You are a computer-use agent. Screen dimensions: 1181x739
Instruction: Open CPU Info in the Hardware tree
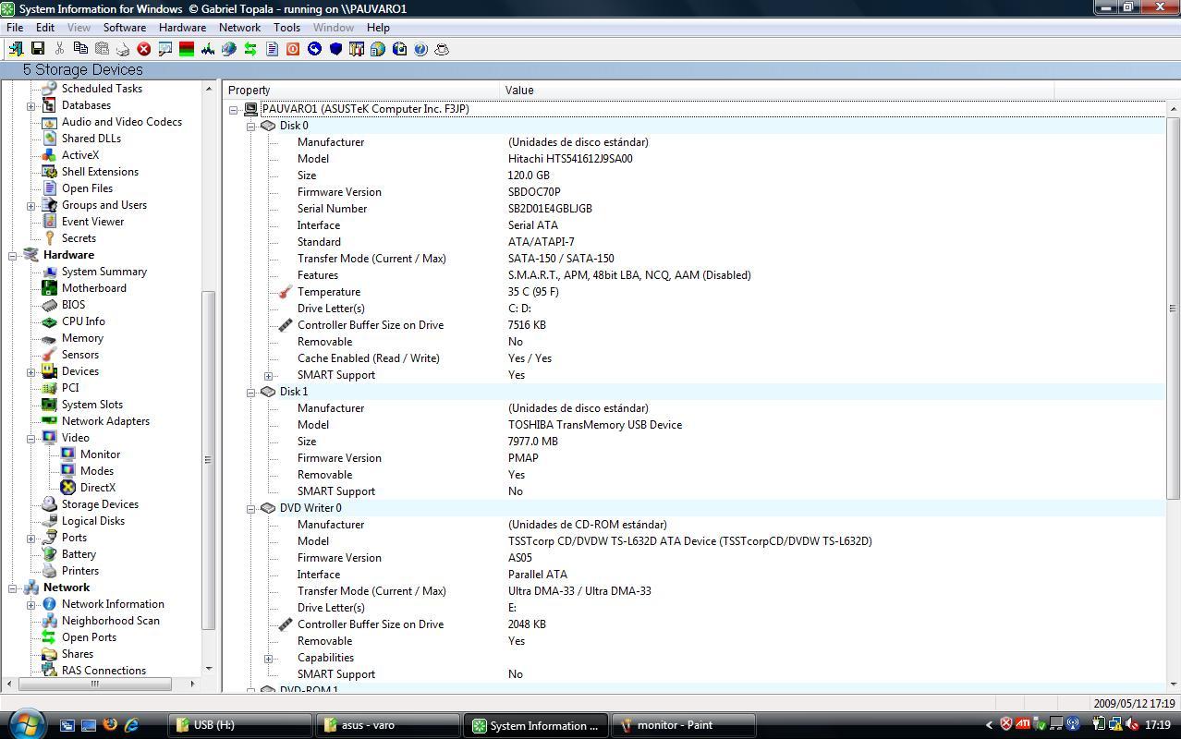click(x=83, y=321)
